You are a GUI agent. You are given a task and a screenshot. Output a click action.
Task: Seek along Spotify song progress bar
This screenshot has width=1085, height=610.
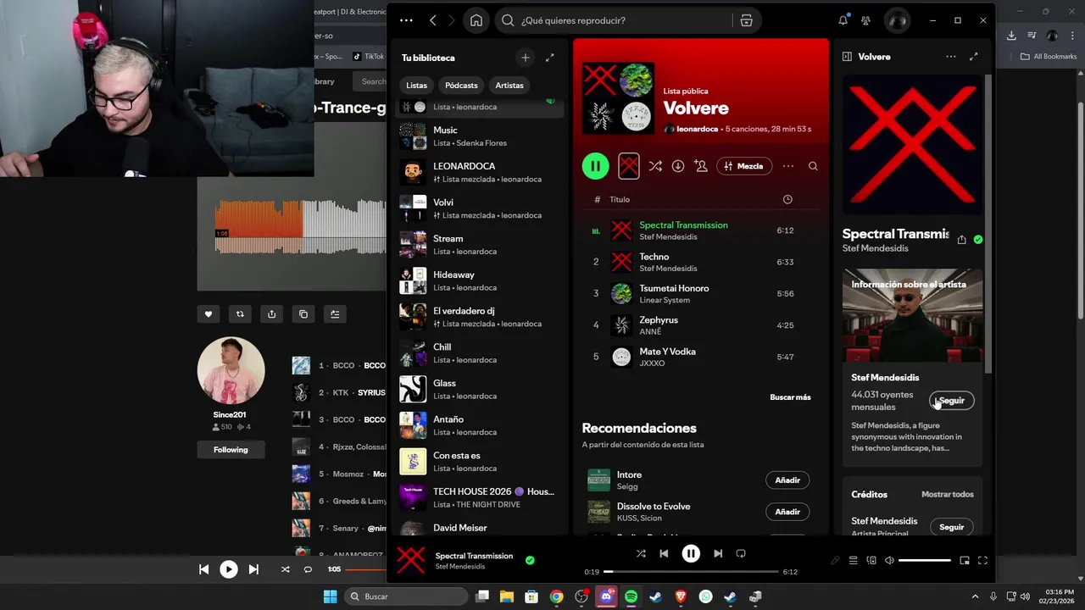[691, 572]
